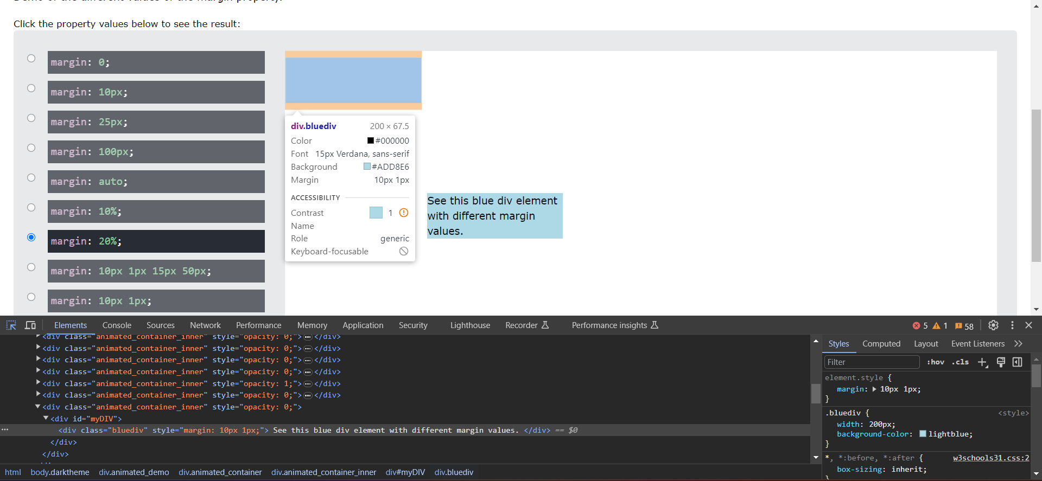Select the margin: 0 radio button
The image size is (1042, 481).
coord(31,59)
